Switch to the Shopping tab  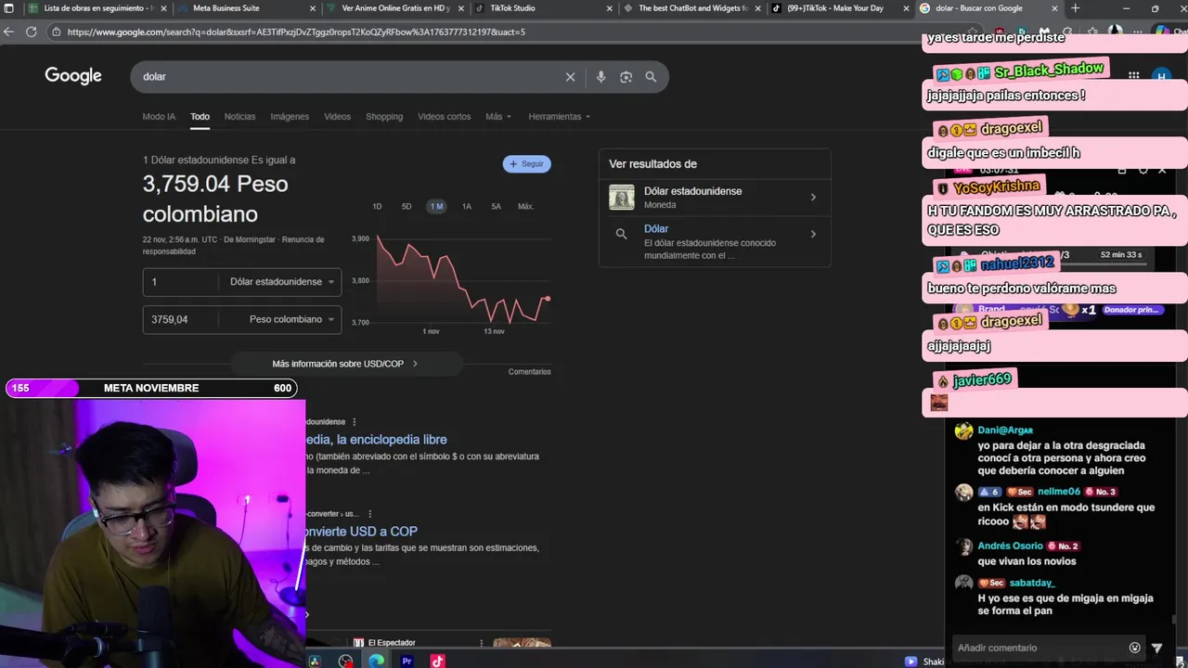[x=384, y=117]
